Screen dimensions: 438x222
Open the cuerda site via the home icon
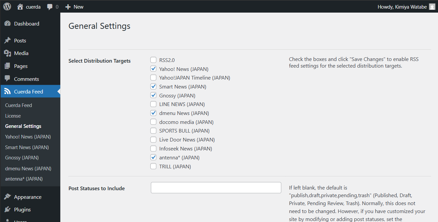coord(20,7)
